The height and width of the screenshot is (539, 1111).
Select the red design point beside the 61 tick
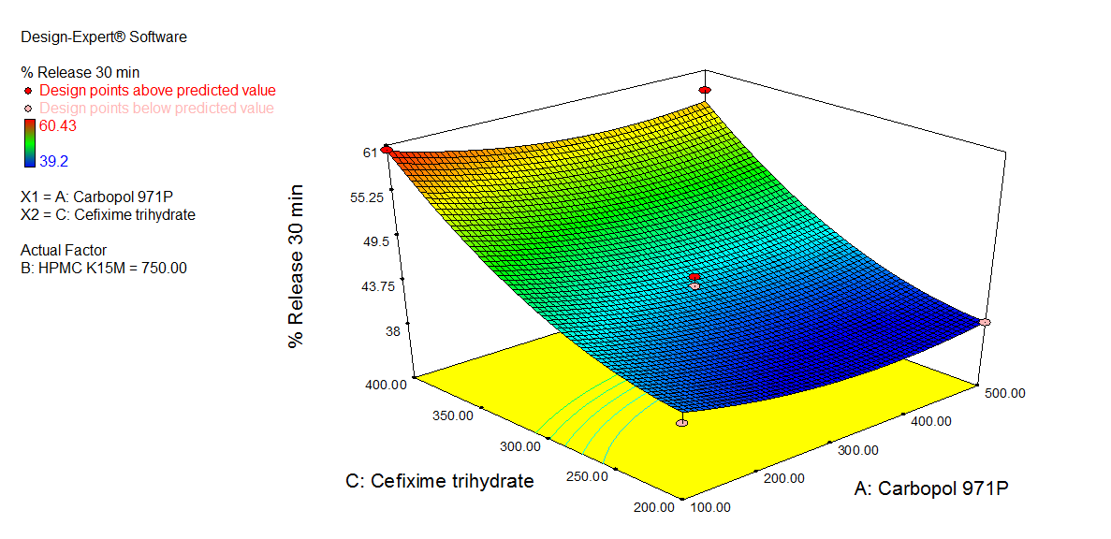[x=387, y=150]
